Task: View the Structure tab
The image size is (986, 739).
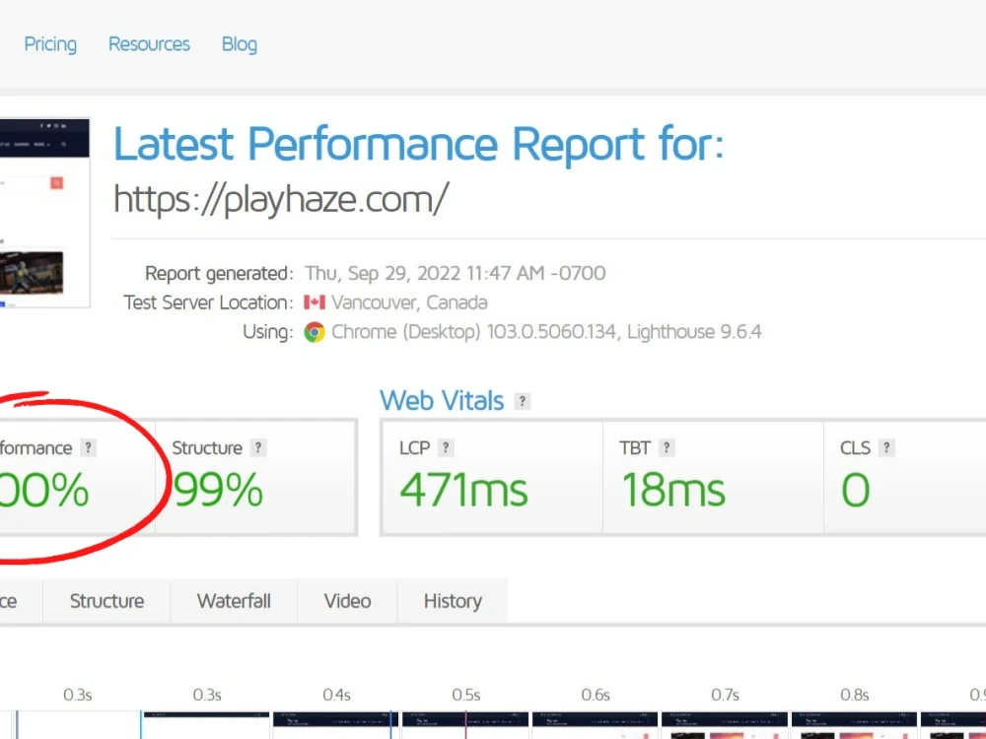Action: click(106, 601)
